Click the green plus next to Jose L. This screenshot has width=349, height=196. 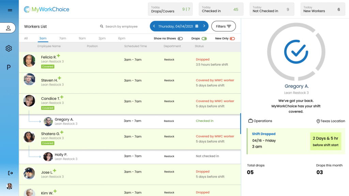55,171
